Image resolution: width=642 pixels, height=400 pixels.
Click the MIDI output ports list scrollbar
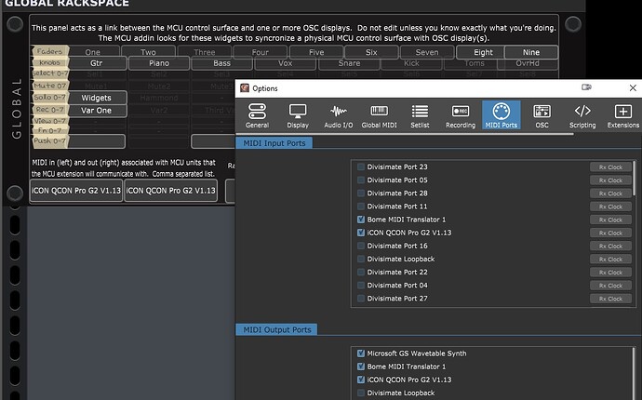click(635, 373)
